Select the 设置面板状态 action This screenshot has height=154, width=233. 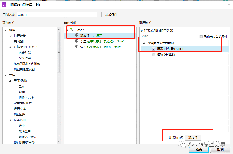coord(23,103)
